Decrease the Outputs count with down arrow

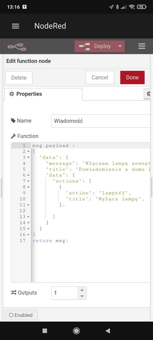tap(82, 296)
